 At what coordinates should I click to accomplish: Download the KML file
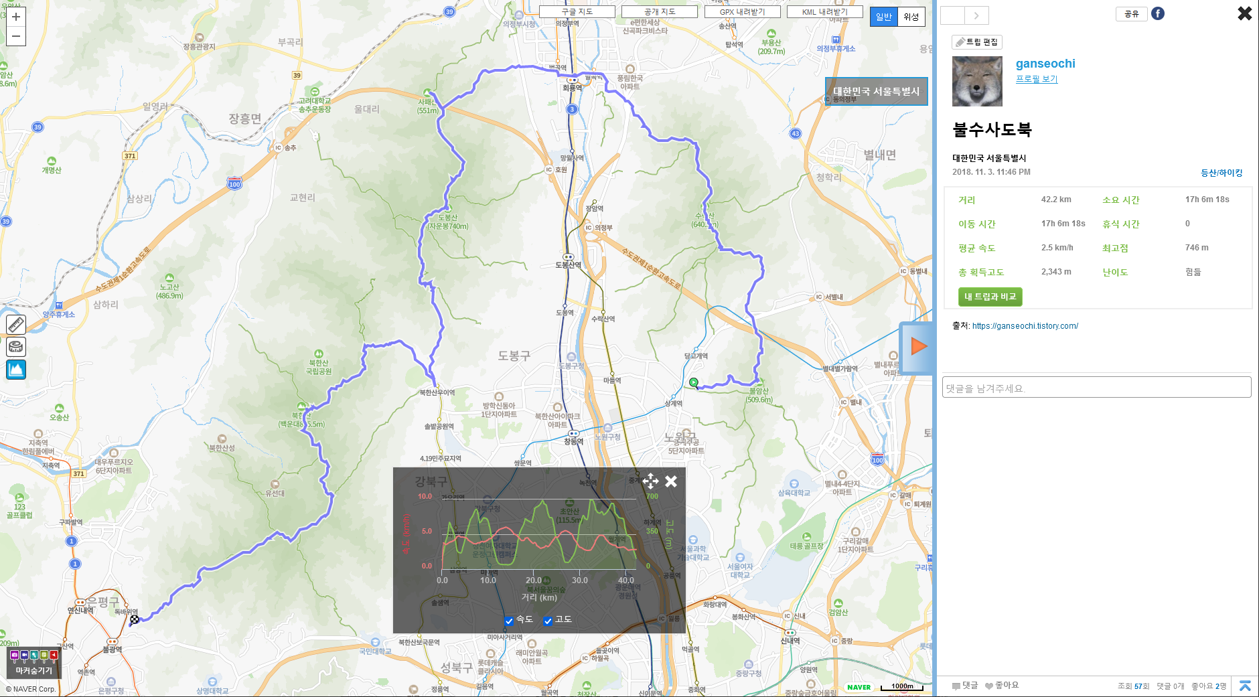824,12
